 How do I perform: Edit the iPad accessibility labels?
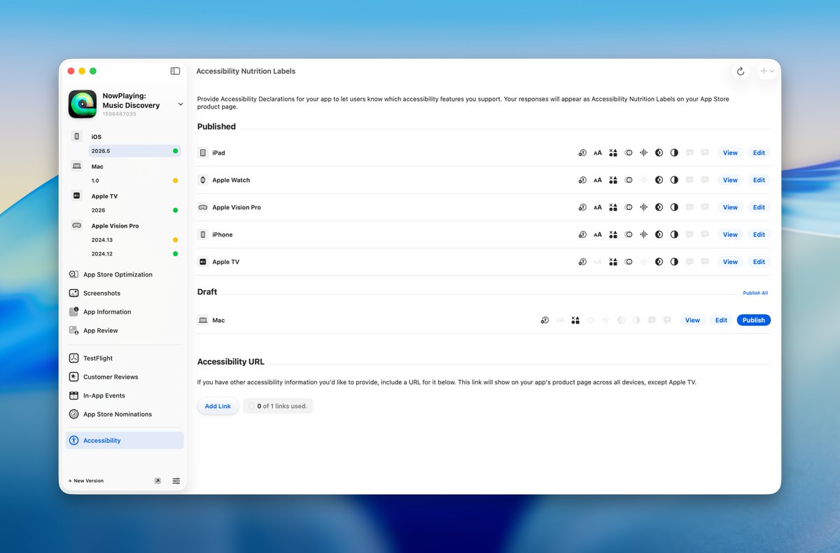click(759, 153)
